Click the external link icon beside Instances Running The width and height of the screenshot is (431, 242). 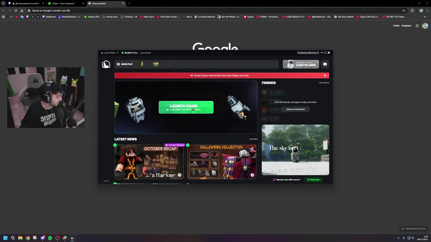coord(318,53)
